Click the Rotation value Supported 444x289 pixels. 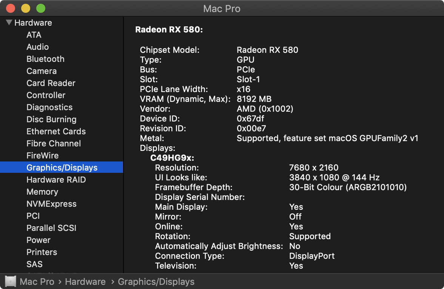coord(310,236)
